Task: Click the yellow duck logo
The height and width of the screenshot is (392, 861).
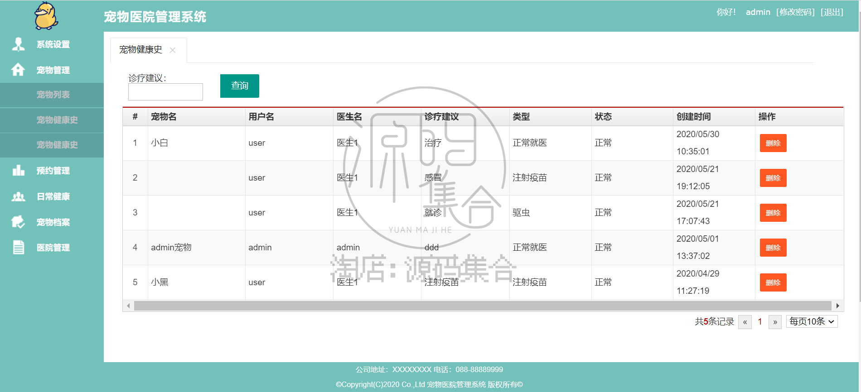Action: (46, 16)
